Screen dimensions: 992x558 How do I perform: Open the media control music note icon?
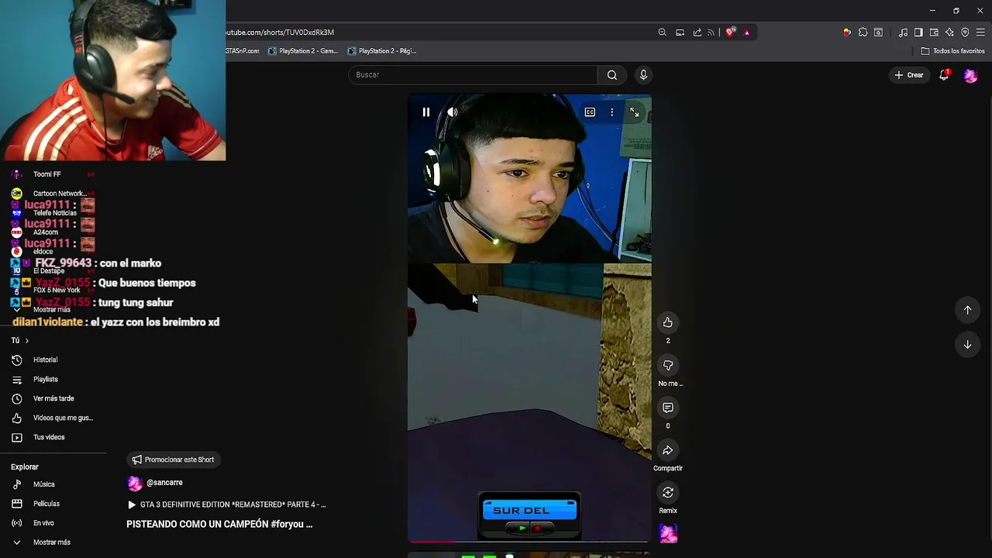[x=903, y=33]
